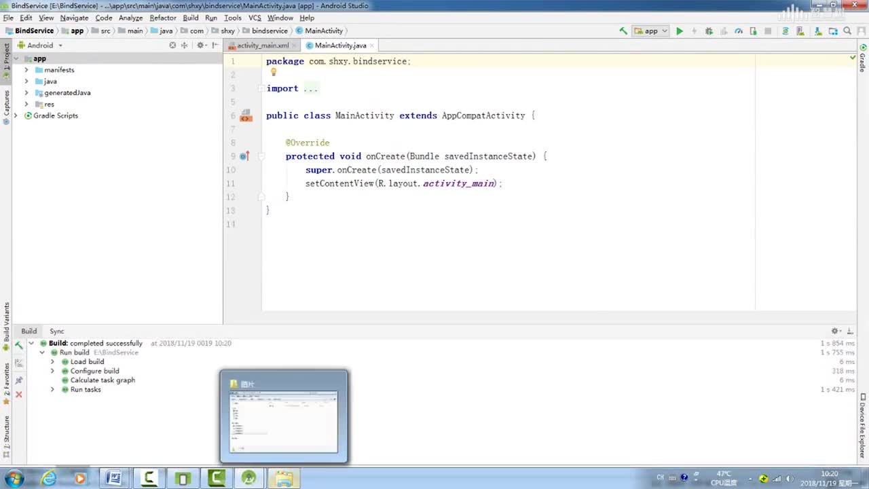Click the override gutter icon on line 9
869x489 pixels.
click(244, 156)
